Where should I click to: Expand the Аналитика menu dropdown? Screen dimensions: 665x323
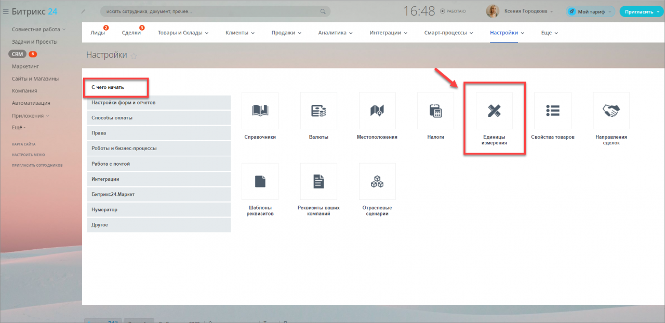pos(335,33)
